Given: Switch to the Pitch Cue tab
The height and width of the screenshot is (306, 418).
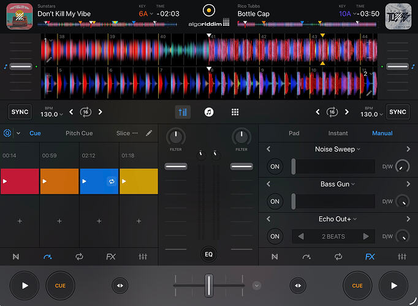Looking at the screenshot, I should tap(79, 133).
